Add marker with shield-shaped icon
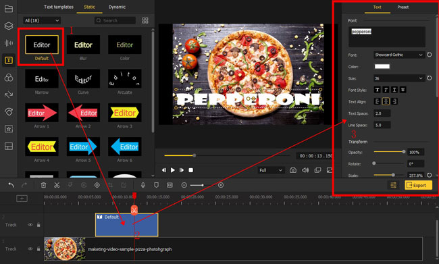This screenshot has width=439, height=264. (157, 185)
